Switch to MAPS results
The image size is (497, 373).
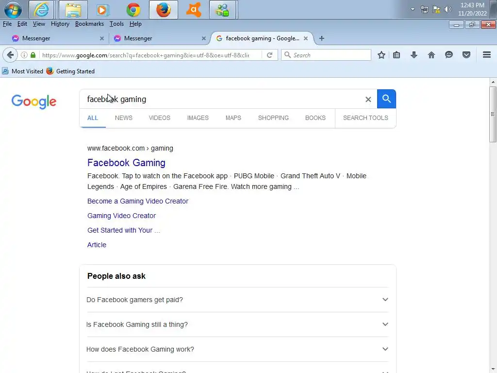point(233,118)
